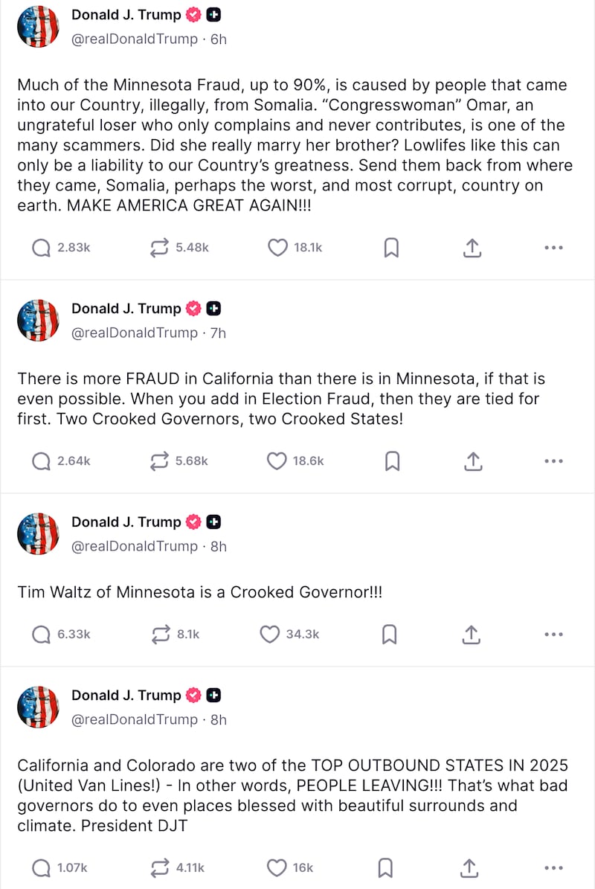This screenshot has height=889, width=595.
Task: Open the reply icon on the Minnesota Fraud post
Action: [x=41, y=248]
